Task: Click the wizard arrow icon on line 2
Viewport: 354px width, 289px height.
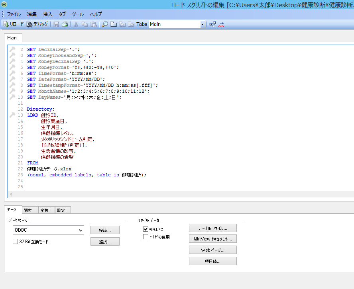Action: 12,49
